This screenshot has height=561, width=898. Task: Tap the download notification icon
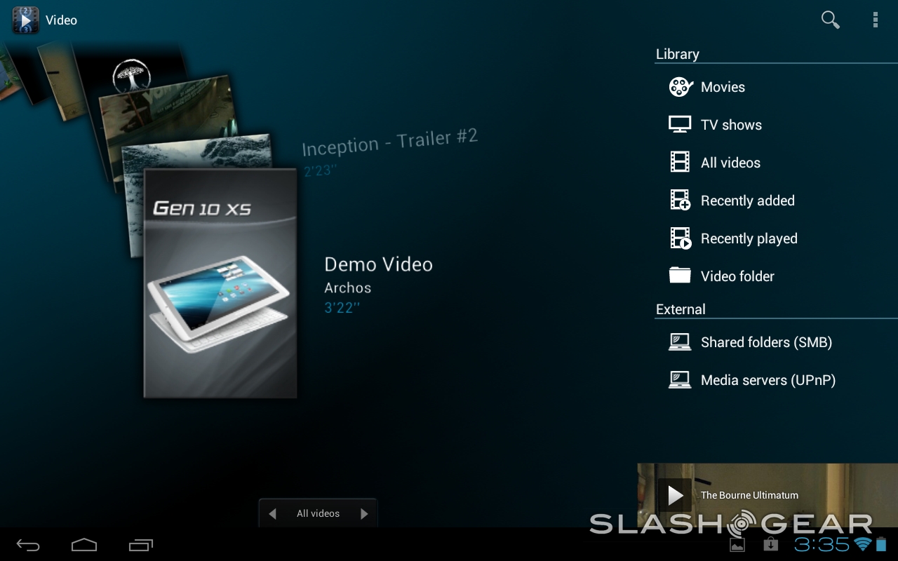pyautogui.click(x=770, y=545)
